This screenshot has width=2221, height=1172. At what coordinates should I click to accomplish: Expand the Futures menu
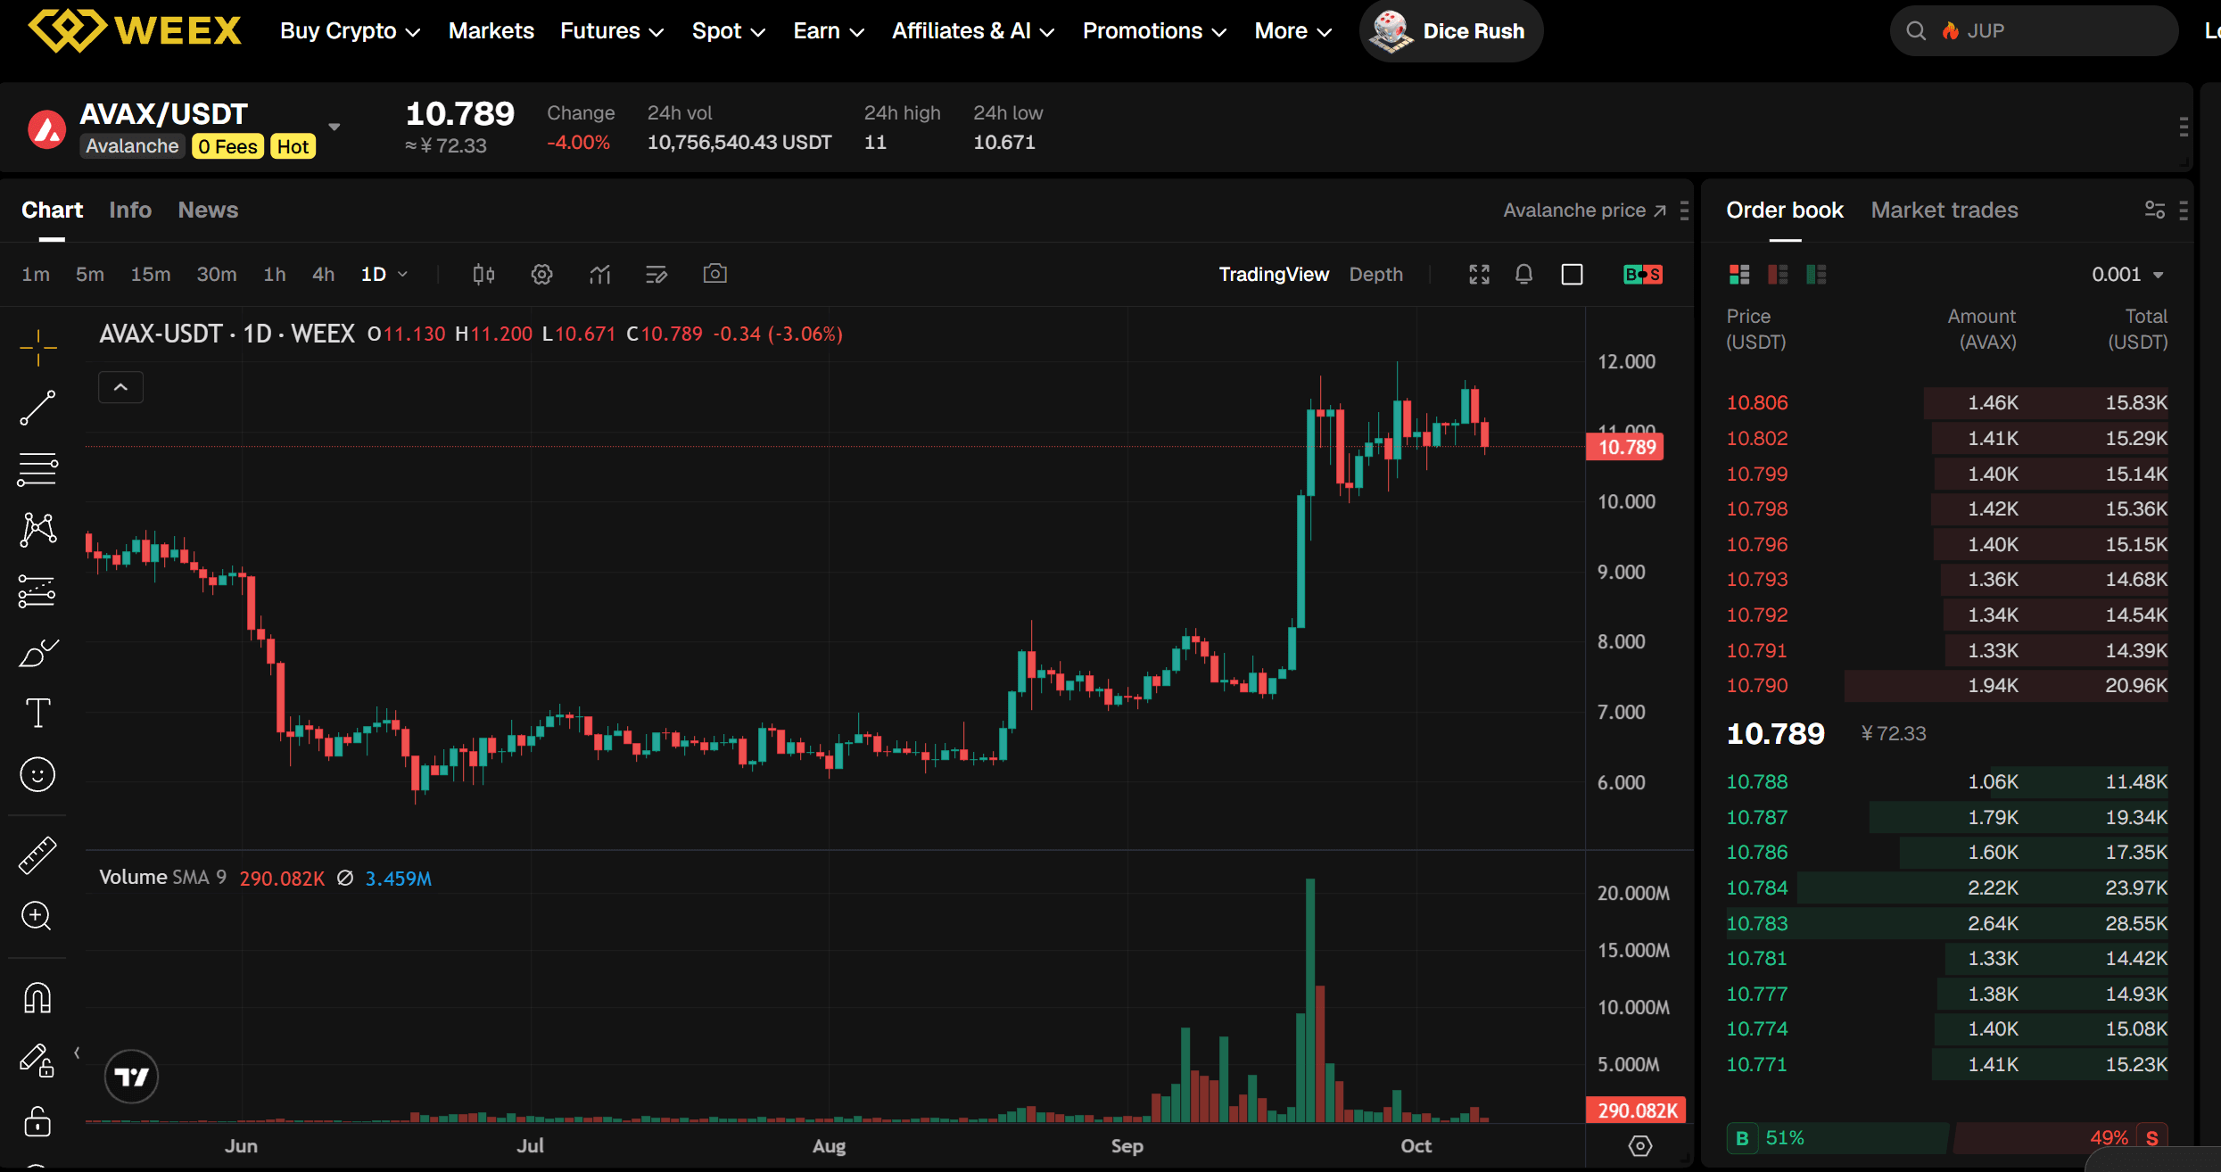click(612, 31)
